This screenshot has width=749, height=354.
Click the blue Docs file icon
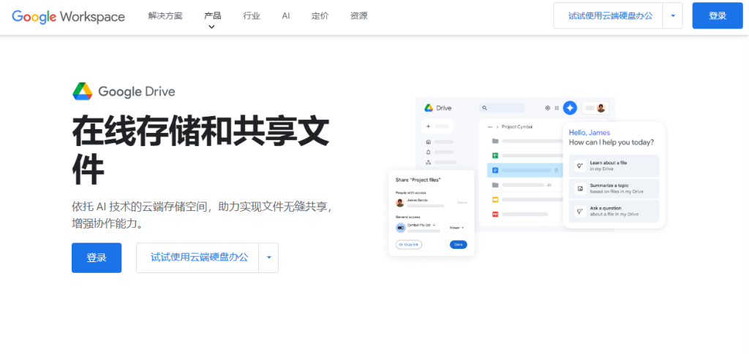[495, 170]
